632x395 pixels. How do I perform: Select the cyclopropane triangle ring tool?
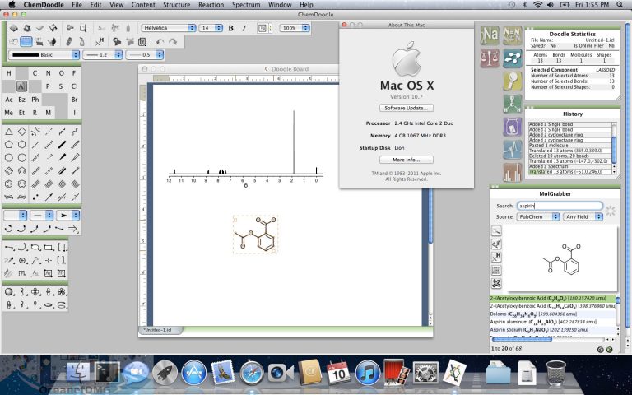point(9,132)
